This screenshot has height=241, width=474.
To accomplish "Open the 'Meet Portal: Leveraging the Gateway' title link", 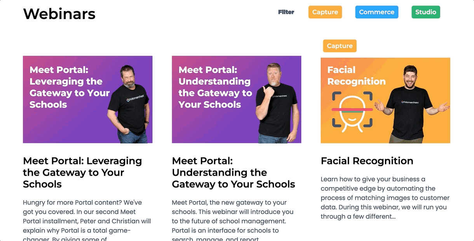I will 82,173.
